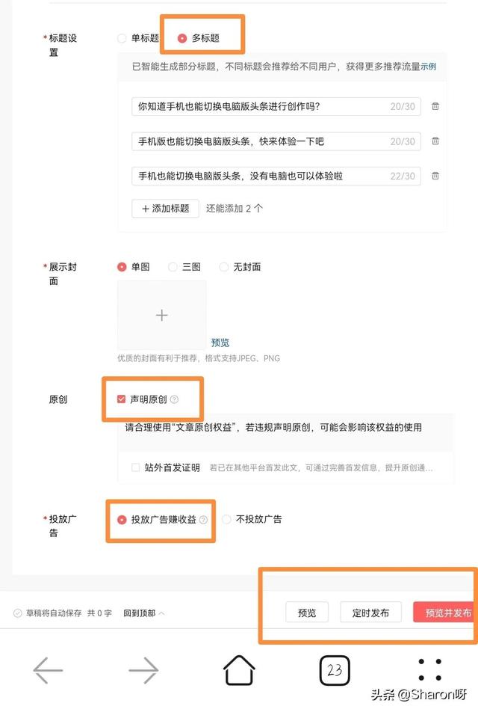Click the 添加标题 button
Viewport: 478px width, 712px height.
[x=165, y=209]
